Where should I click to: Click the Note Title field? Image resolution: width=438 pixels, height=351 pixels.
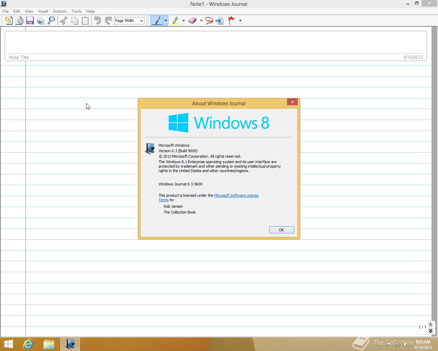click(216, 46)
